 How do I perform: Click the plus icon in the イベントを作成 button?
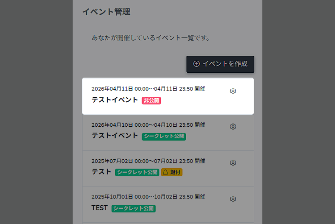tap(197, 64)
